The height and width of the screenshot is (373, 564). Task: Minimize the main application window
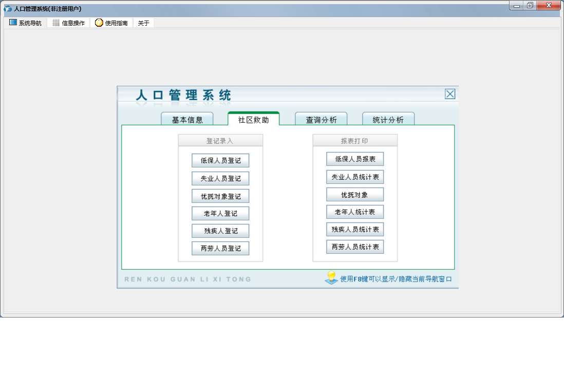point(517,6)
